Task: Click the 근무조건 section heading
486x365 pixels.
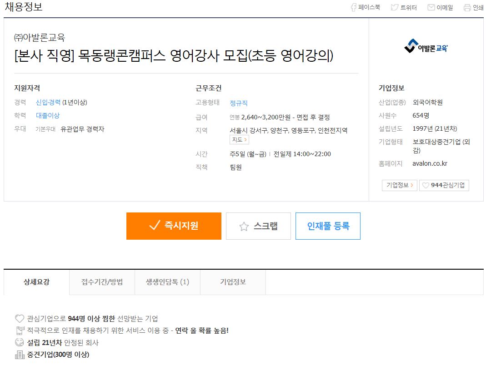Action: coord(209,88)
